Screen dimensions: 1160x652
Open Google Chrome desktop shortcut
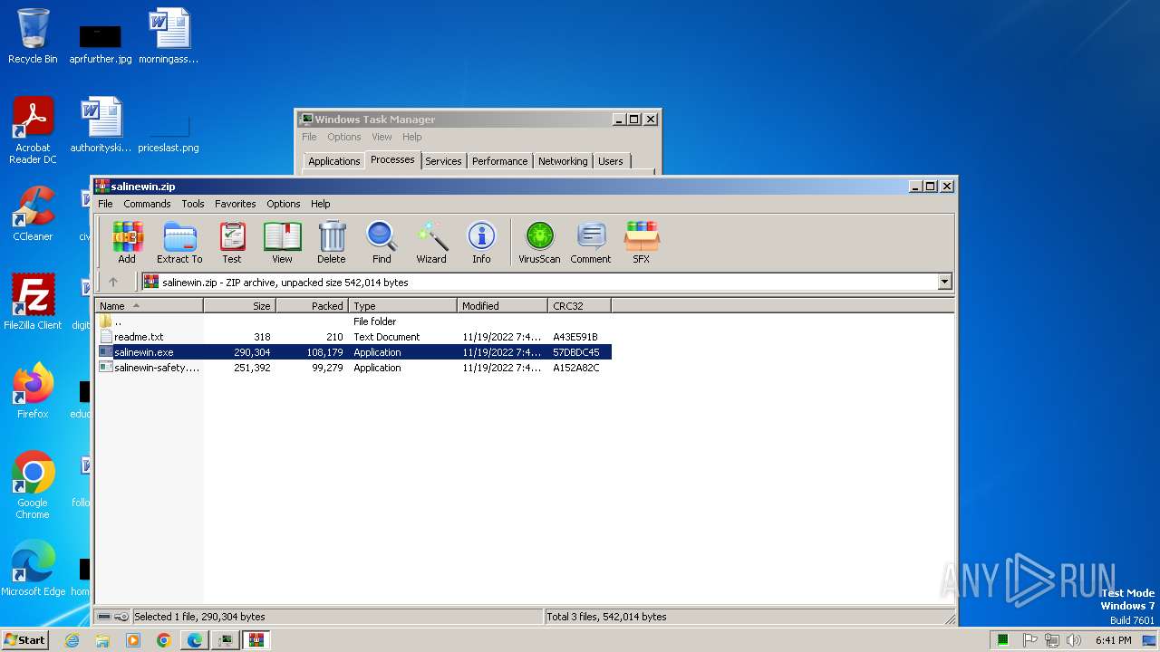click(33, 484)
